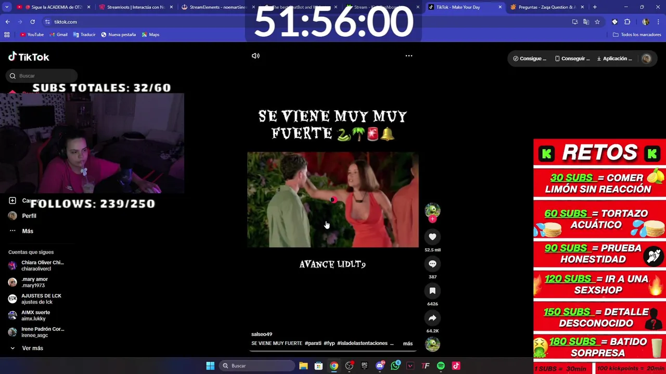Image resolution: width=666 pixels, height=374 pixels.
Task: Open the Traducir bookmark
Action: coord(84,35)
